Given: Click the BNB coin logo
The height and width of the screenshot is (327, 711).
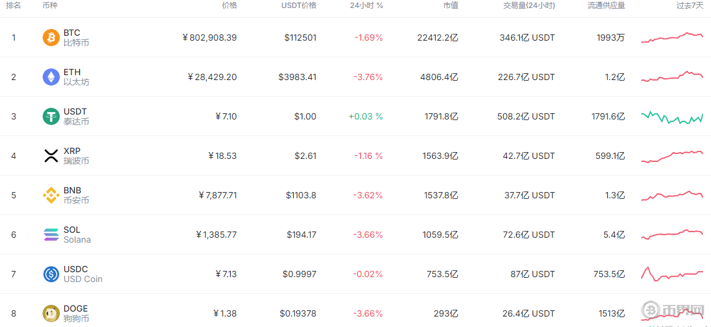Looking at the screenshot, I should click(51, 195).
